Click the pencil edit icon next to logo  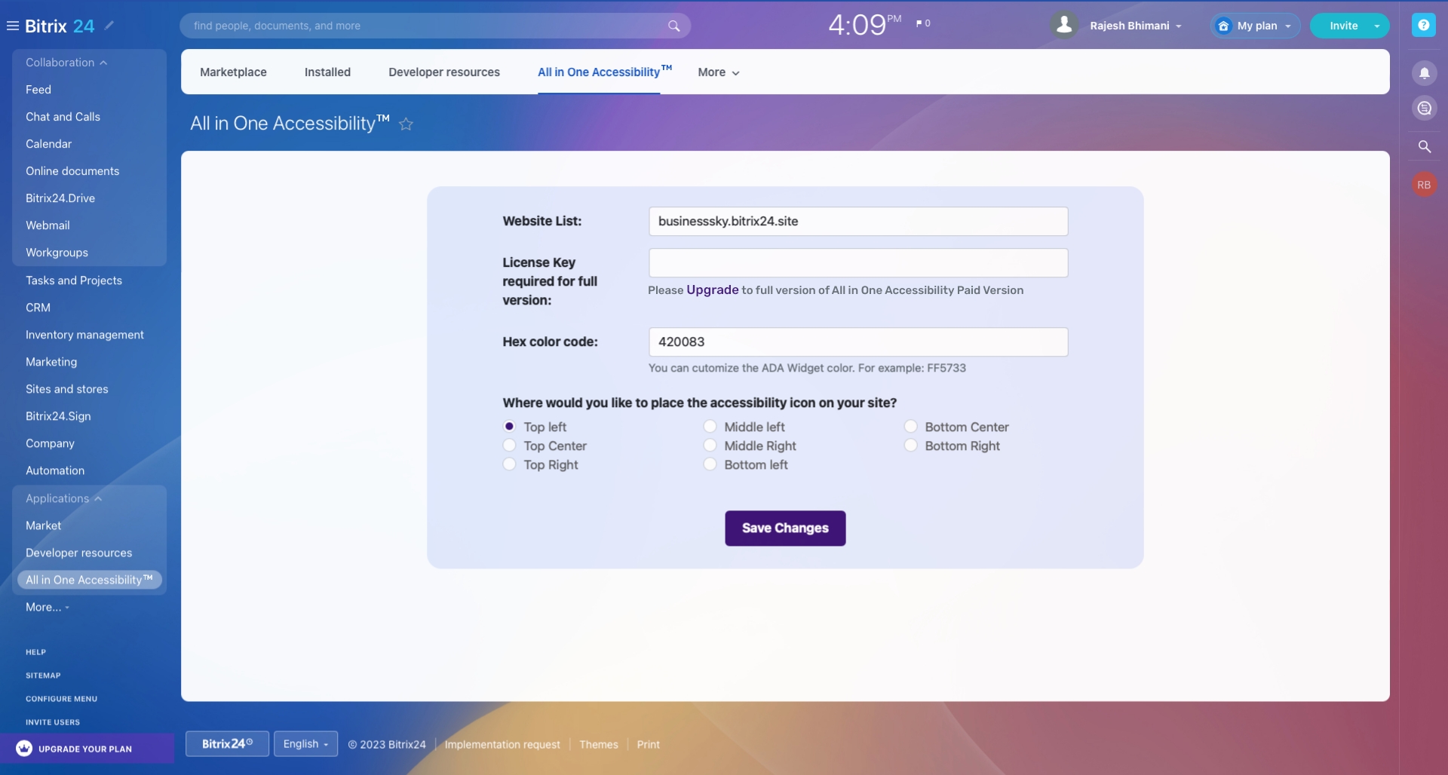(x=109, y=25)
